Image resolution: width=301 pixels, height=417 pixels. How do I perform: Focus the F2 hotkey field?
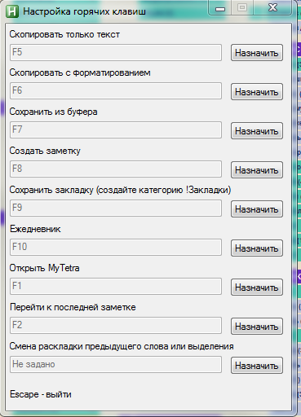pos(116,326)
